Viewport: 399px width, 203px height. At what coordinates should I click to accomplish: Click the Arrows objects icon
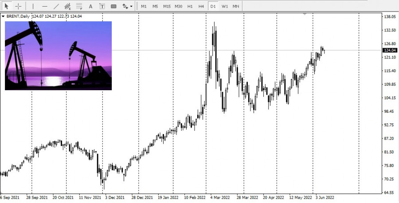pos(125,6)
